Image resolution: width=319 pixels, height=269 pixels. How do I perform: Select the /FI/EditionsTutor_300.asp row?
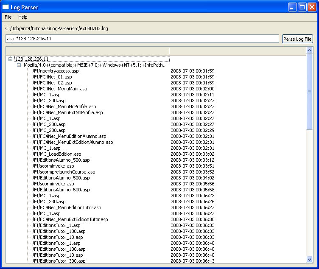coord(59,261)
